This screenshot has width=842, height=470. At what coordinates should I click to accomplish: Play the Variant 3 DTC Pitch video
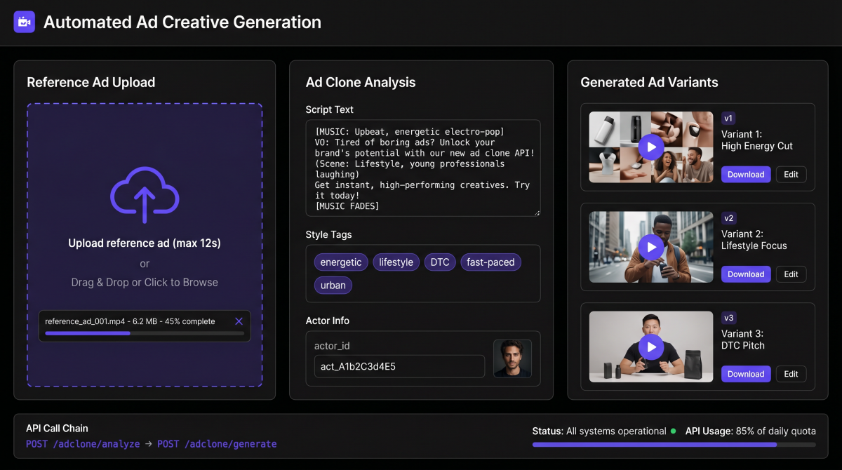650,347
